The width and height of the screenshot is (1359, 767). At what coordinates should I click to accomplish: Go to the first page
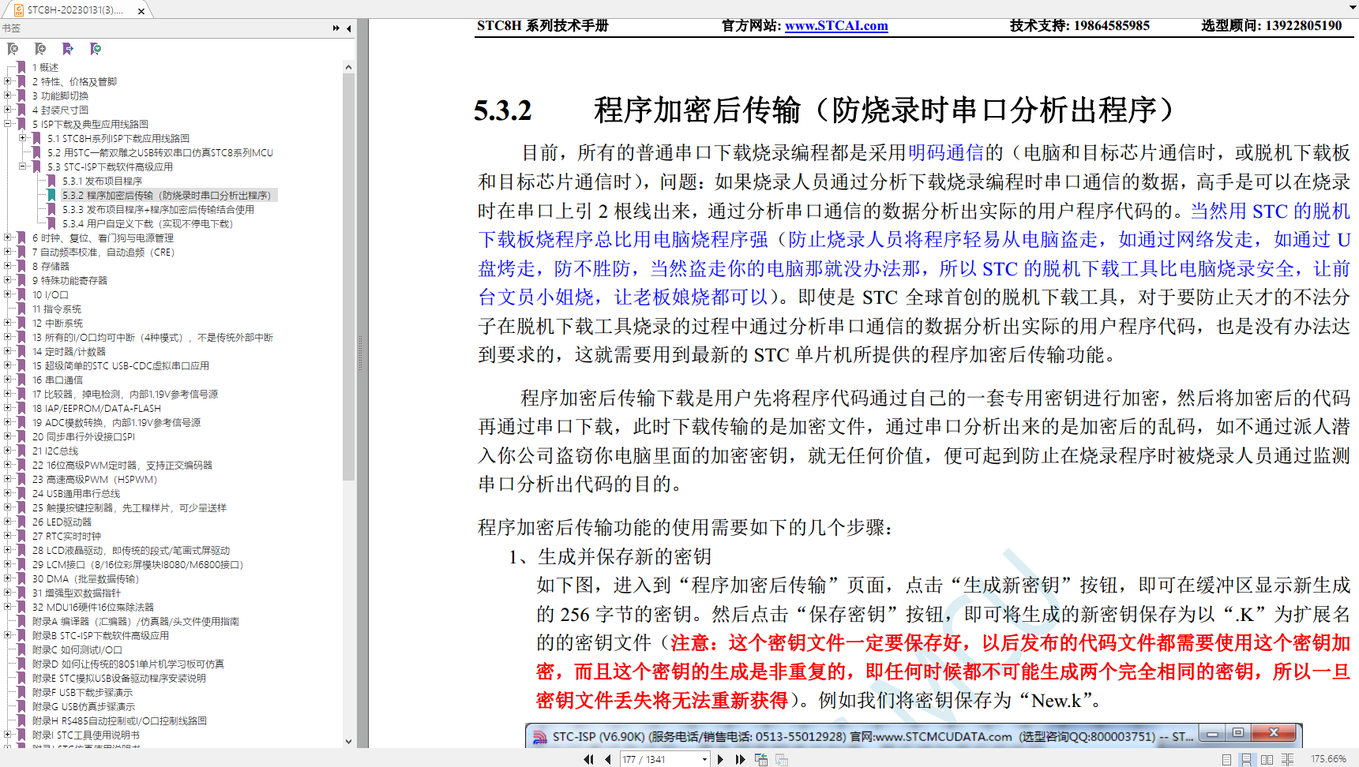tap(588, 759)
